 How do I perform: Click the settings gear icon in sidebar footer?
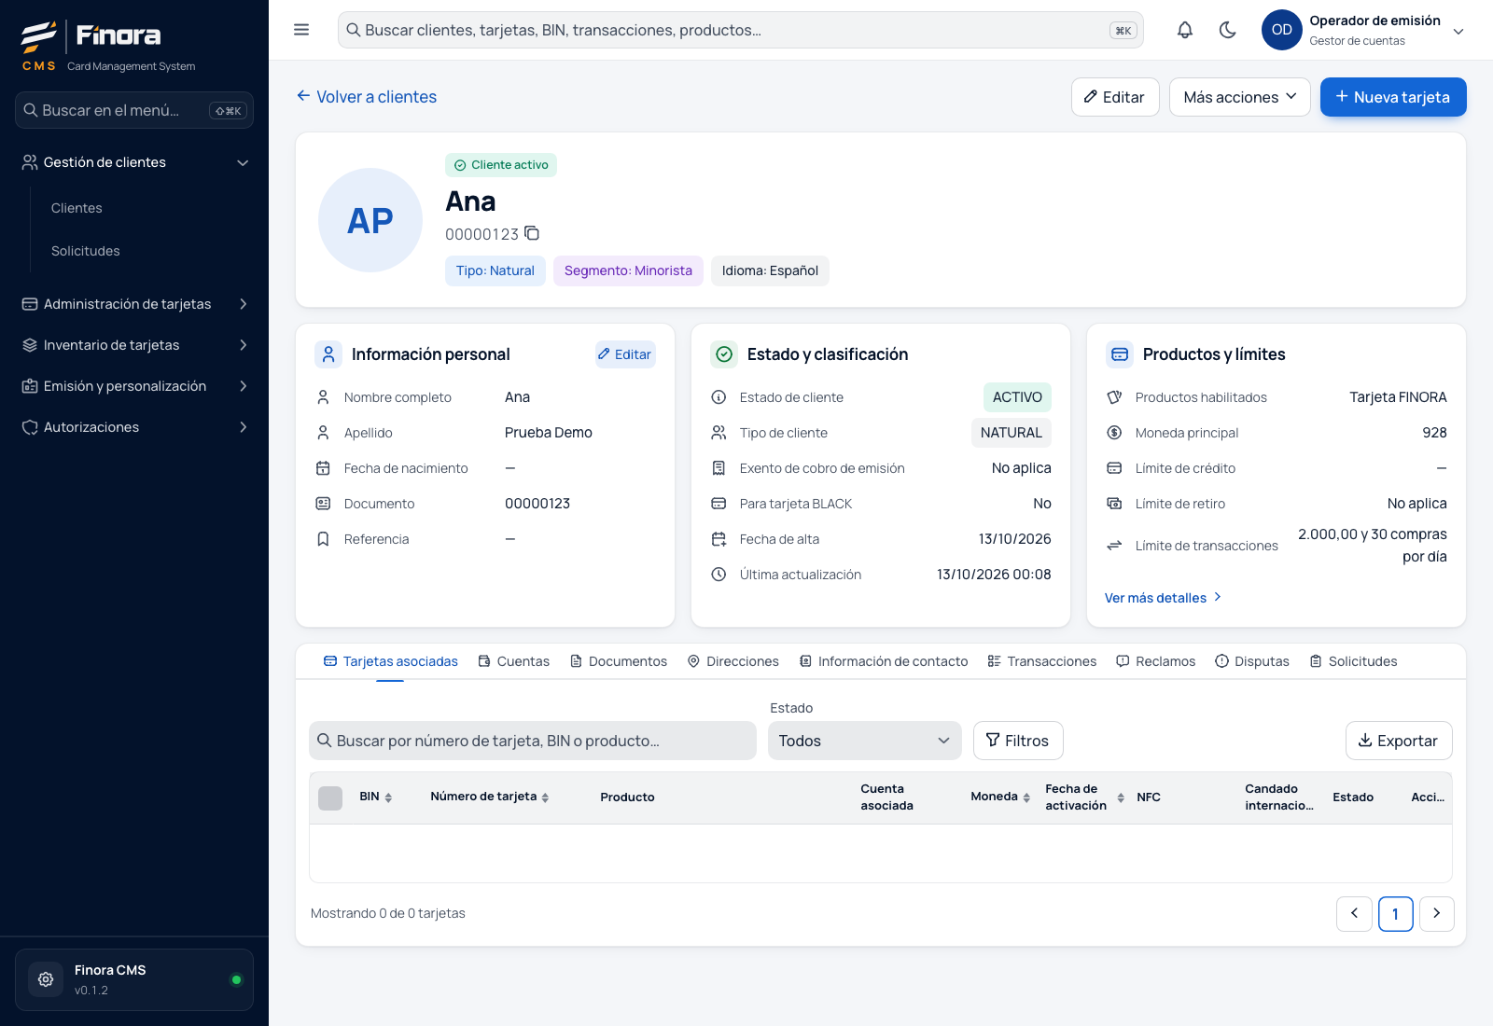point(46,979)
